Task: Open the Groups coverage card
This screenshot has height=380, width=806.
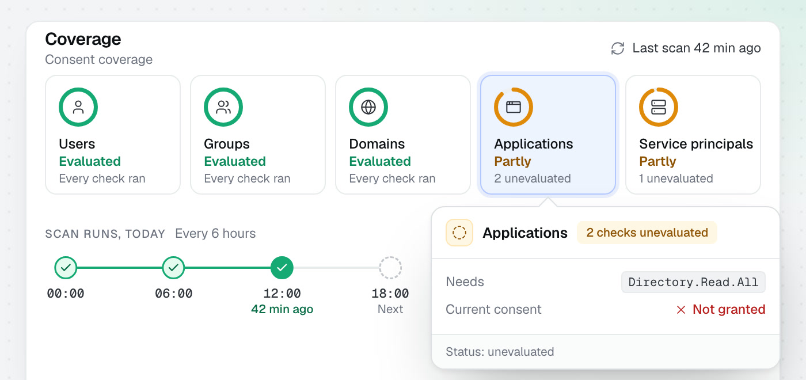Action: pyautogui.click(x=258, y=135)
